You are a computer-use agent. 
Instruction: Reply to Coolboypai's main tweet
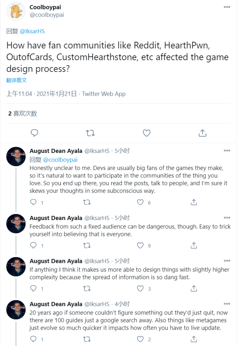34,133
